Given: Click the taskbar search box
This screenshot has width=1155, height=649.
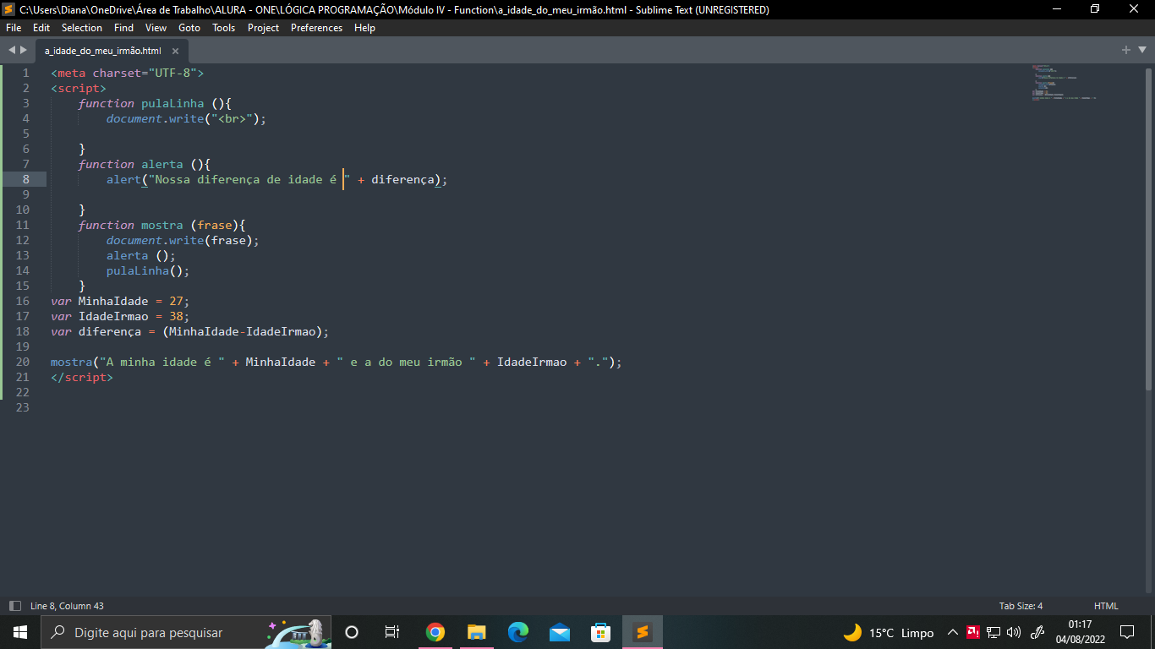Looking at the screenshot, I should (186, 632).
